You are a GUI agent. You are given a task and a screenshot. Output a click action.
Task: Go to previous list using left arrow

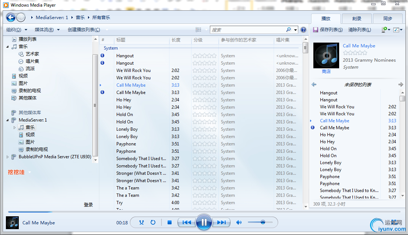[x=314, y=84]
